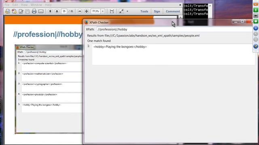Click the blue pause button on the side toolbar

pos(256,28)
